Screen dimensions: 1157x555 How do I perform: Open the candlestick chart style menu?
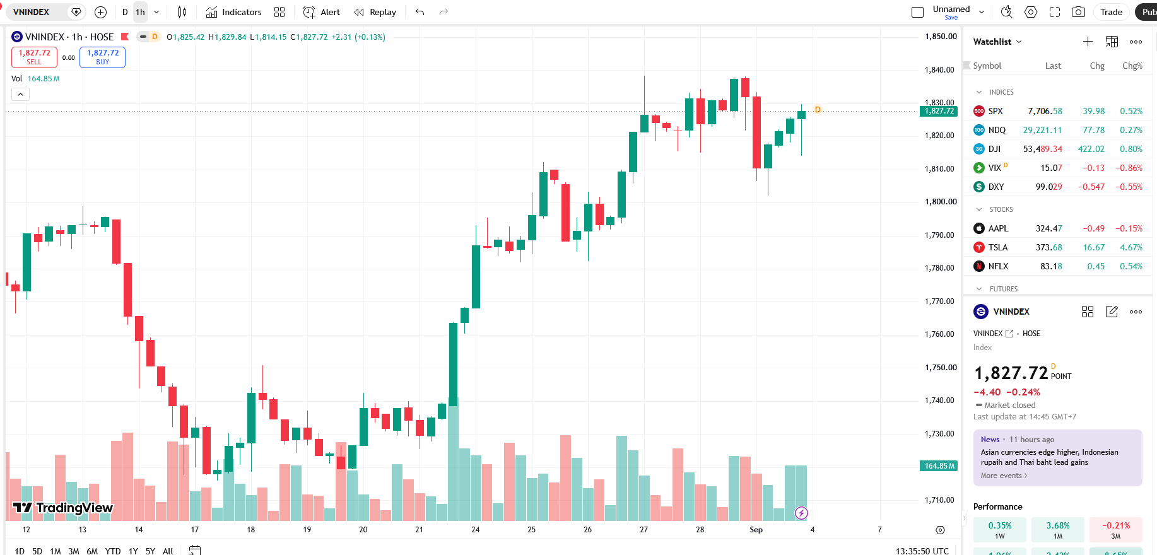(x=182, y=12)
